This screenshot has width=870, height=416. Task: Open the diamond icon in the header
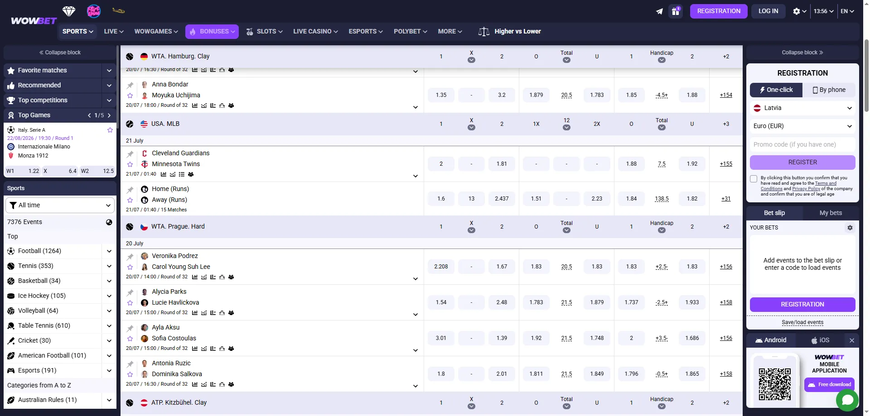click(x=69, y=11)
